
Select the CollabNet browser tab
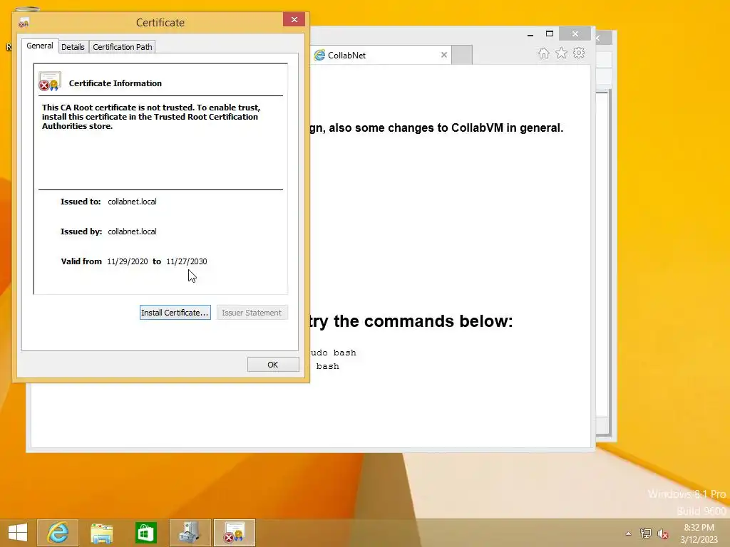pos(381,56)
